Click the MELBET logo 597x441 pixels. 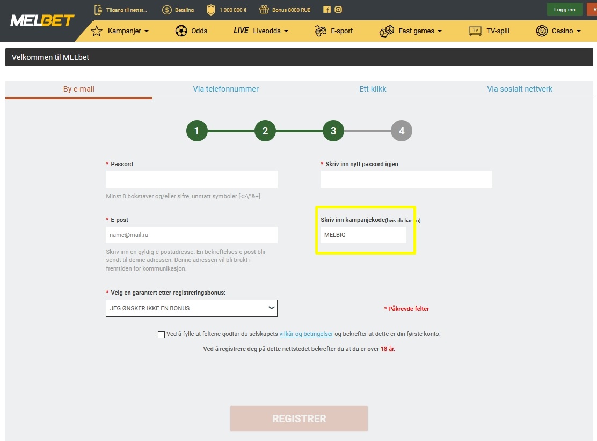(x=42, y=20)
